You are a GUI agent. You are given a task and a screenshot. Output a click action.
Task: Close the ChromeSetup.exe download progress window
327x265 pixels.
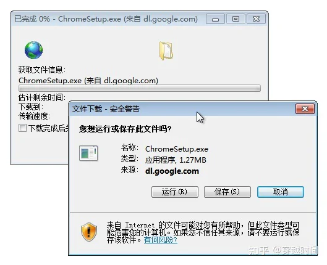256,19
